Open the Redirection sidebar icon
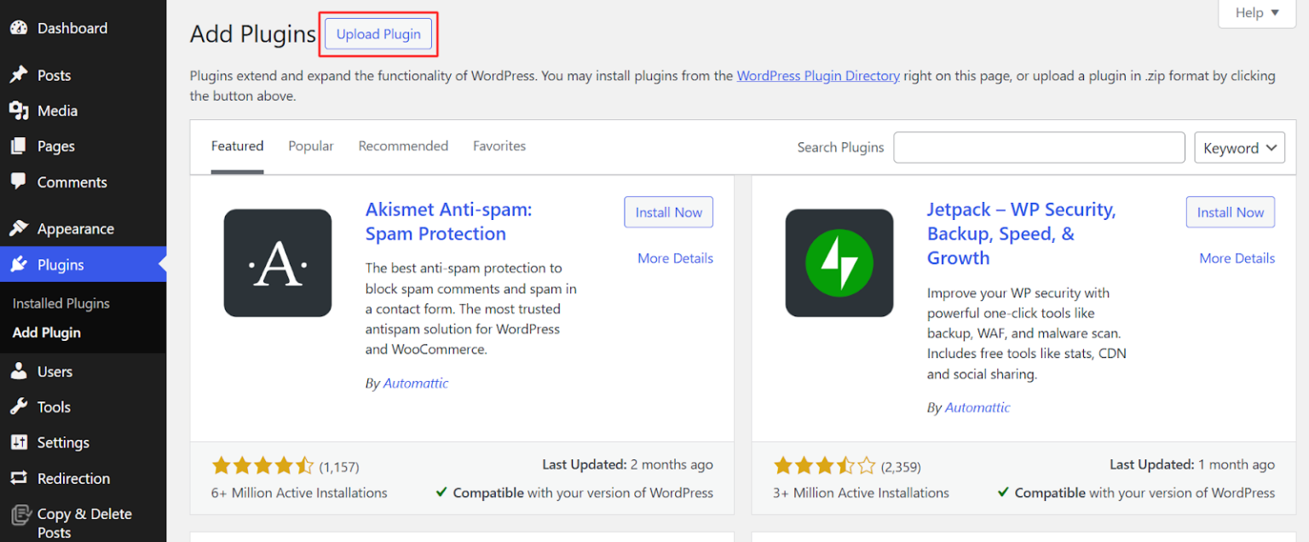 tap(19, 478)
